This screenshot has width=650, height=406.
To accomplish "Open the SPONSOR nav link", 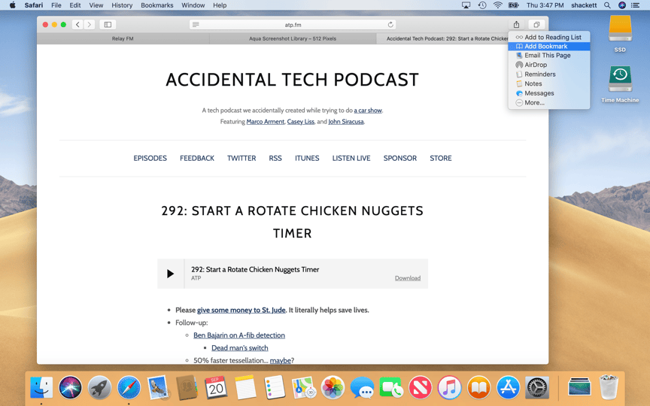I will click(400, 158).
